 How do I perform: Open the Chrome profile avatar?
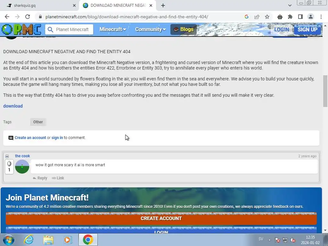(311, 17)
